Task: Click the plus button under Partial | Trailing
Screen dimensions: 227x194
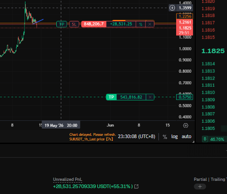Action: point(200,187)
